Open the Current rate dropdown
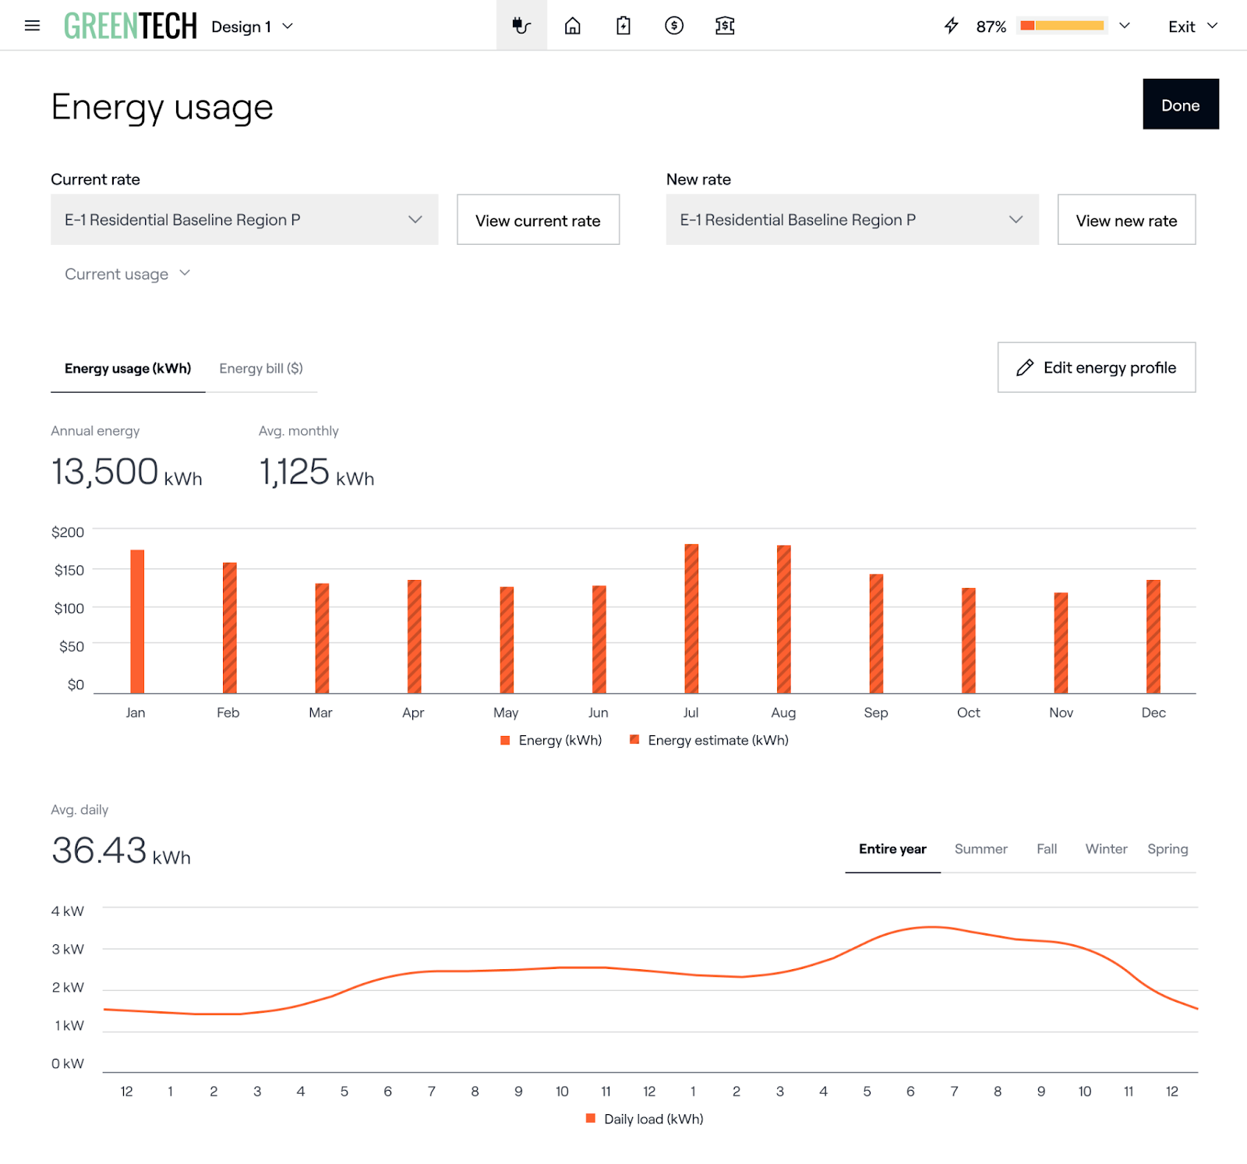This screenshot has height=1164, width=1247. click(244, 220)
